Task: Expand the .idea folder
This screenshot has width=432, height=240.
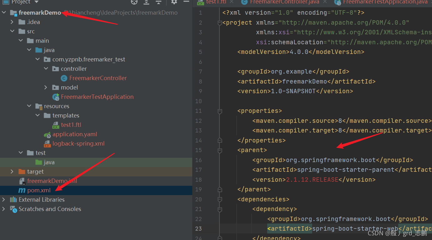Action: click(x=12, y=22)
